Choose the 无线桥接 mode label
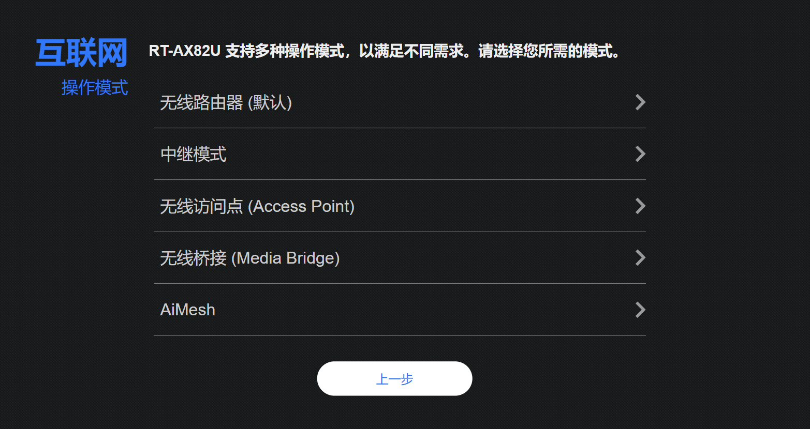810x429 pixels. [193, 258]
